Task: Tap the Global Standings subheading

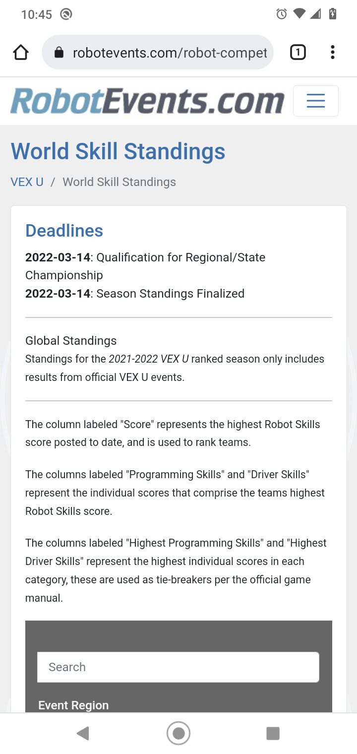Action: point(71,341)
